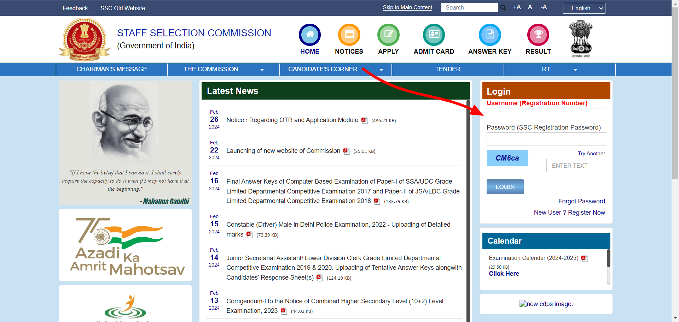Reset font size with A
679x322 pixels.
(530, 7)
